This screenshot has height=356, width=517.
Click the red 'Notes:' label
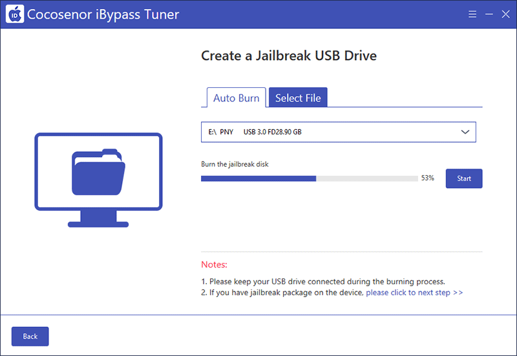(x=214, y=265)
